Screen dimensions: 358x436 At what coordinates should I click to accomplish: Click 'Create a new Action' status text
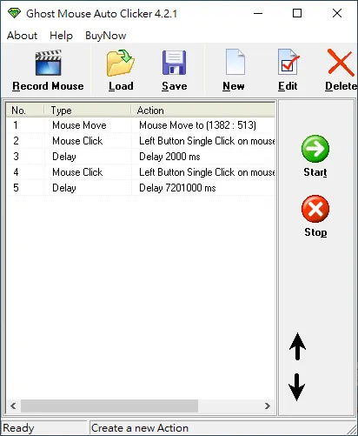click(x=140, y=428)
